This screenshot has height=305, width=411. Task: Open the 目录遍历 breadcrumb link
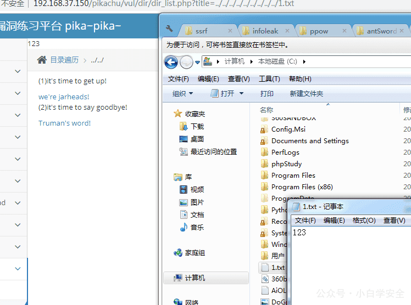(x=64, y=60)
